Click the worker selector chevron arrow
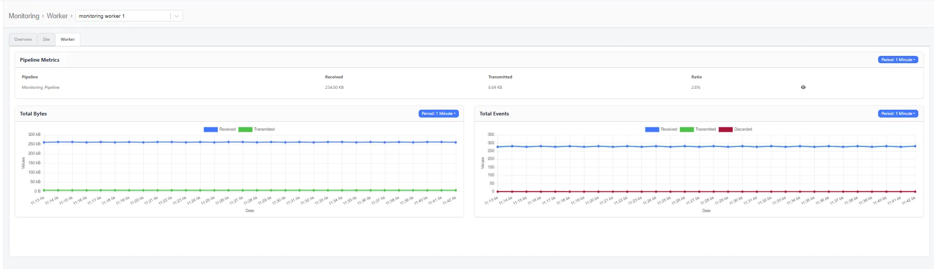 pos(177,16)
